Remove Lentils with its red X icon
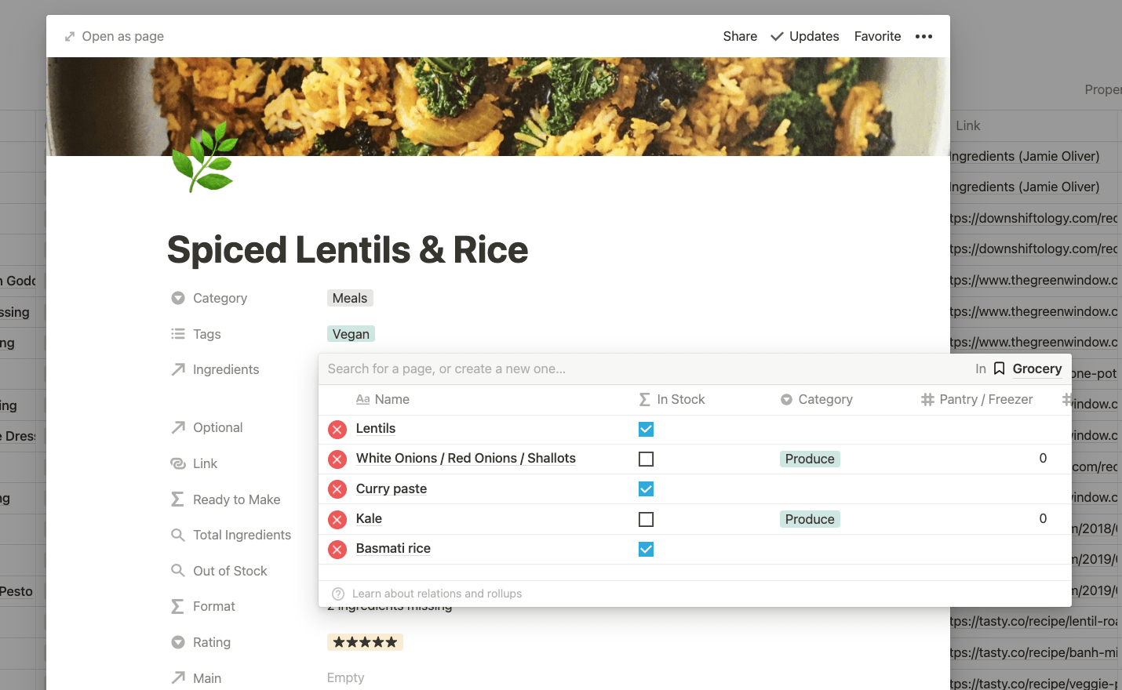 tap(337, 429)
